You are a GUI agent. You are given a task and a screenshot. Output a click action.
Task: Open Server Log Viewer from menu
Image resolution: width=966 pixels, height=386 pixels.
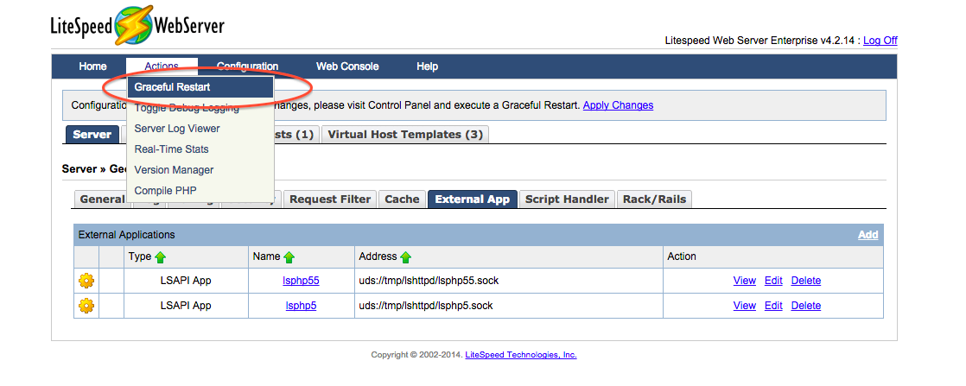[200, 129]
